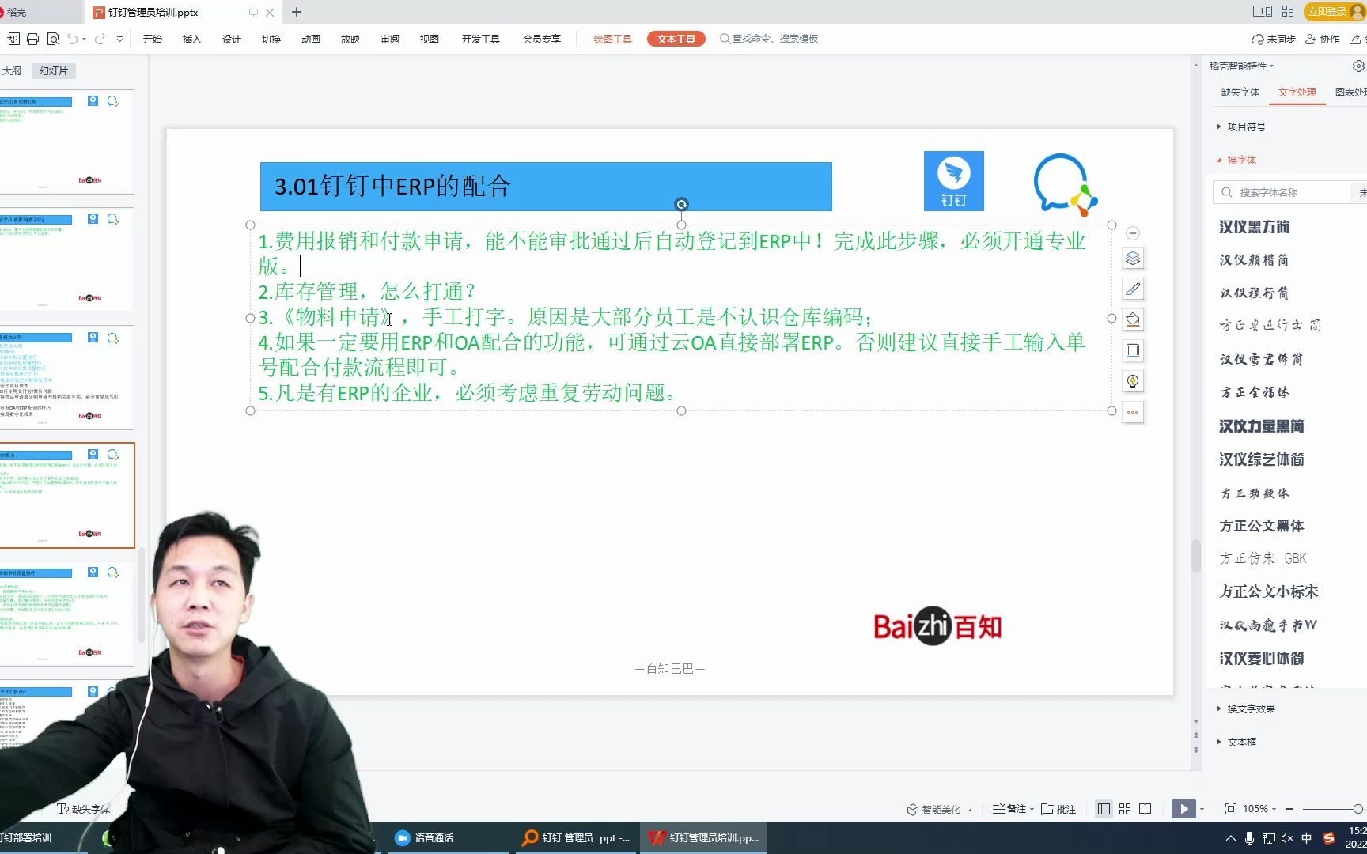Click the rotation handle above the text box

click(681, 204)
